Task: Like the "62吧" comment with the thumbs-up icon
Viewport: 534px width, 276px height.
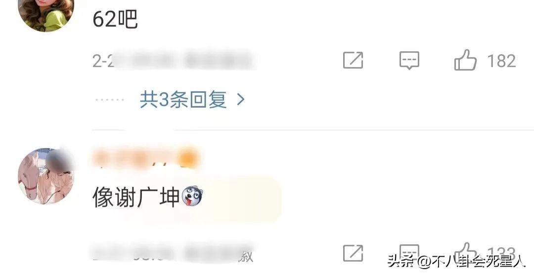Action: tap(465, 60)
